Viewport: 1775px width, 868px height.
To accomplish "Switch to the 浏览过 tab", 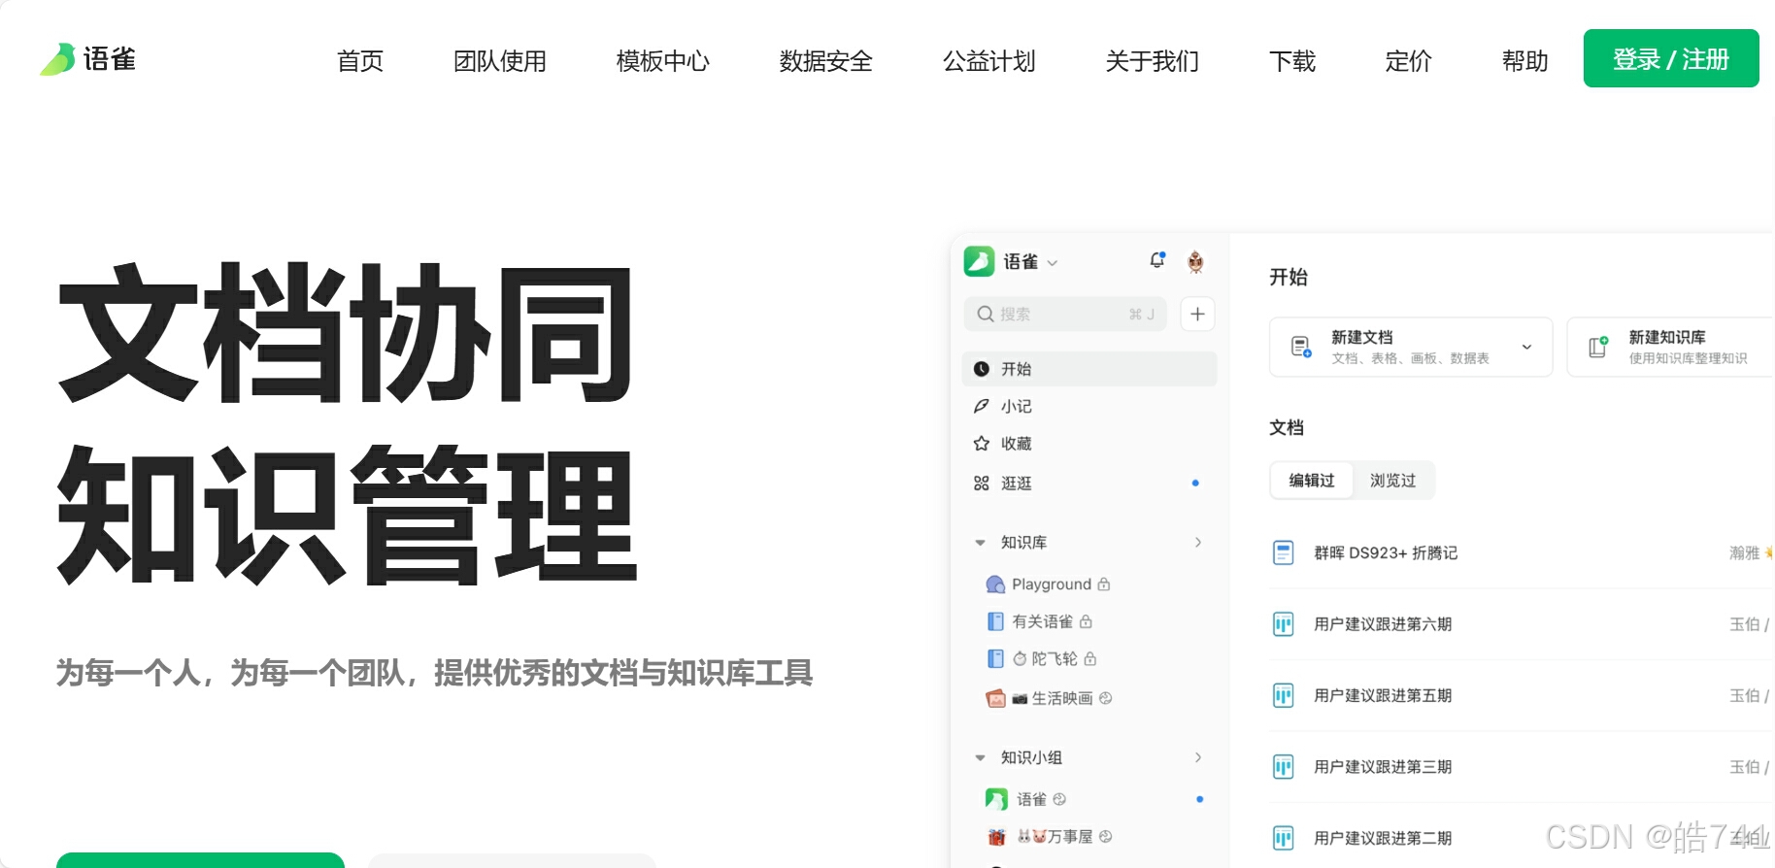I will (x=1393, y=481).
